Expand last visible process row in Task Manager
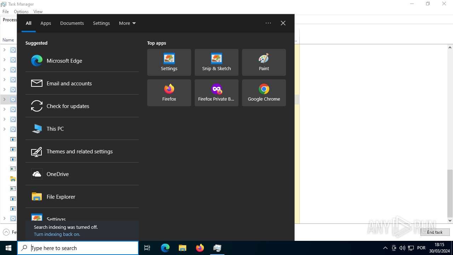453x255 pixels. tap(4, 219)
